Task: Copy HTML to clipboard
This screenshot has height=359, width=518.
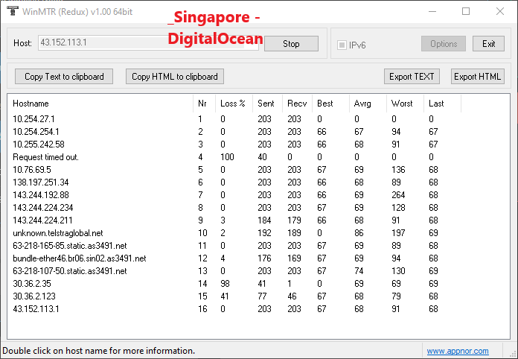Action: 175,77
